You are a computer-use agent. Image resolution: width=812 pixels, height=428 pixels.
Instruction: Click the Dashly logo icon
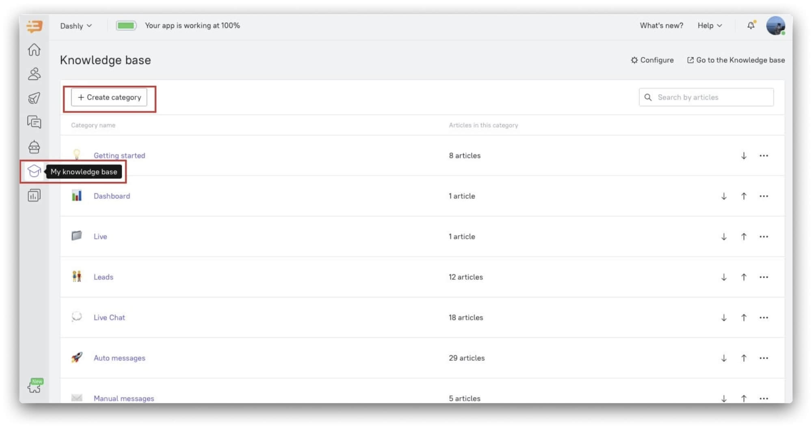pyautogui.click(x=34, y=26)
